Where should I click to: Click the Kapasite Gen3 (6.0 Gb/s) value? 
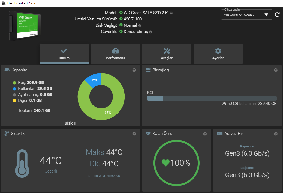coord(247,153)
